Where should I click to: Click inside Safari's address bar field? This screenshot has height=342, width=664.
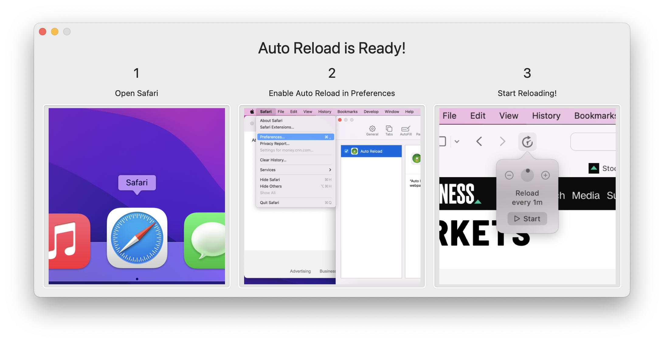596,142
